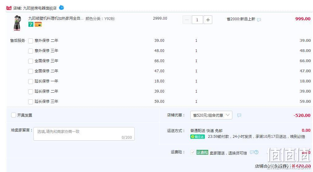Check 全面保修 三年 at 66.00
The height and width of the screenshot is (172, 313).
tap(31, 61)
